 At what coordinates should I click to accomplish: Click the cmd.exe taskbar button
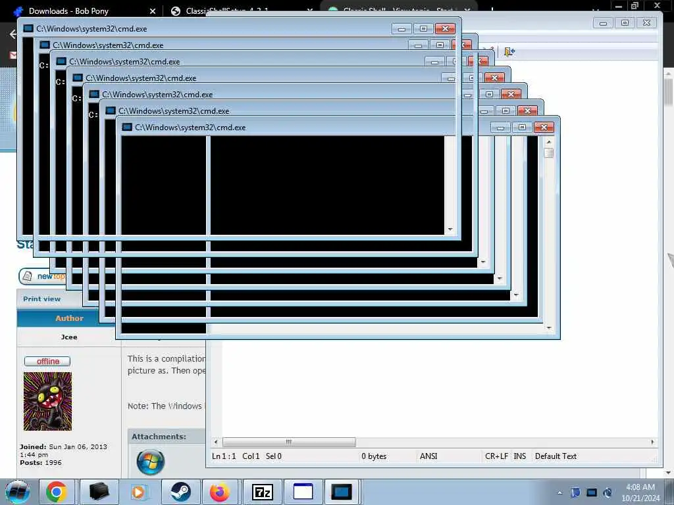pyautogui.click(x=342, y=492)
